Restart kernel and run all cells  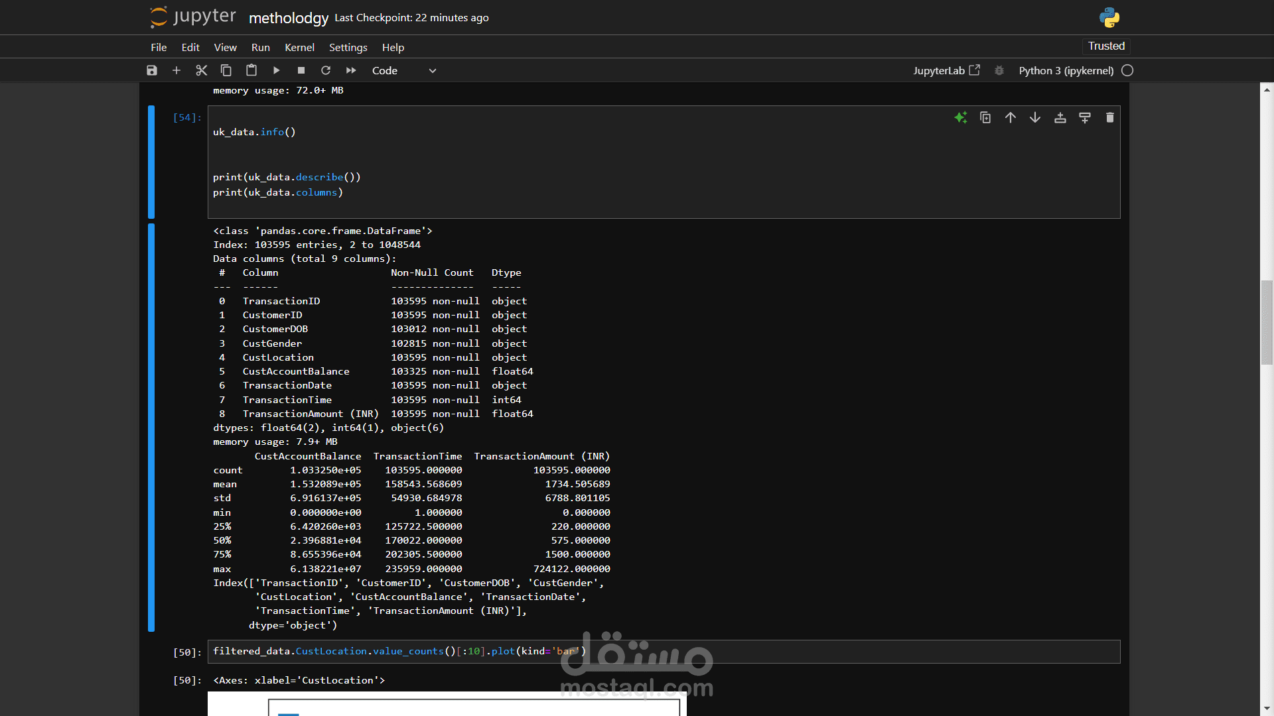tap(351, 70)
